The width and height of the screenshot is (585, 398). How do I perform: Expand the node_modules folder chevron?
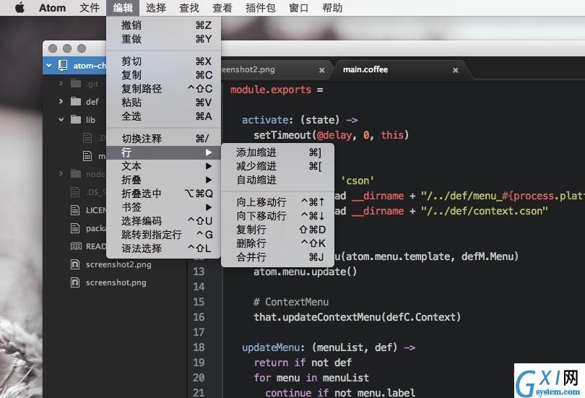(x=61, y=173)
